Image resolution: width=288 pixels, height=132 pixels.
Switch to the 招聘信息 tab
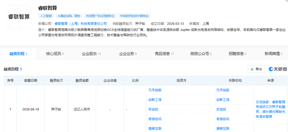pos(237,54)
